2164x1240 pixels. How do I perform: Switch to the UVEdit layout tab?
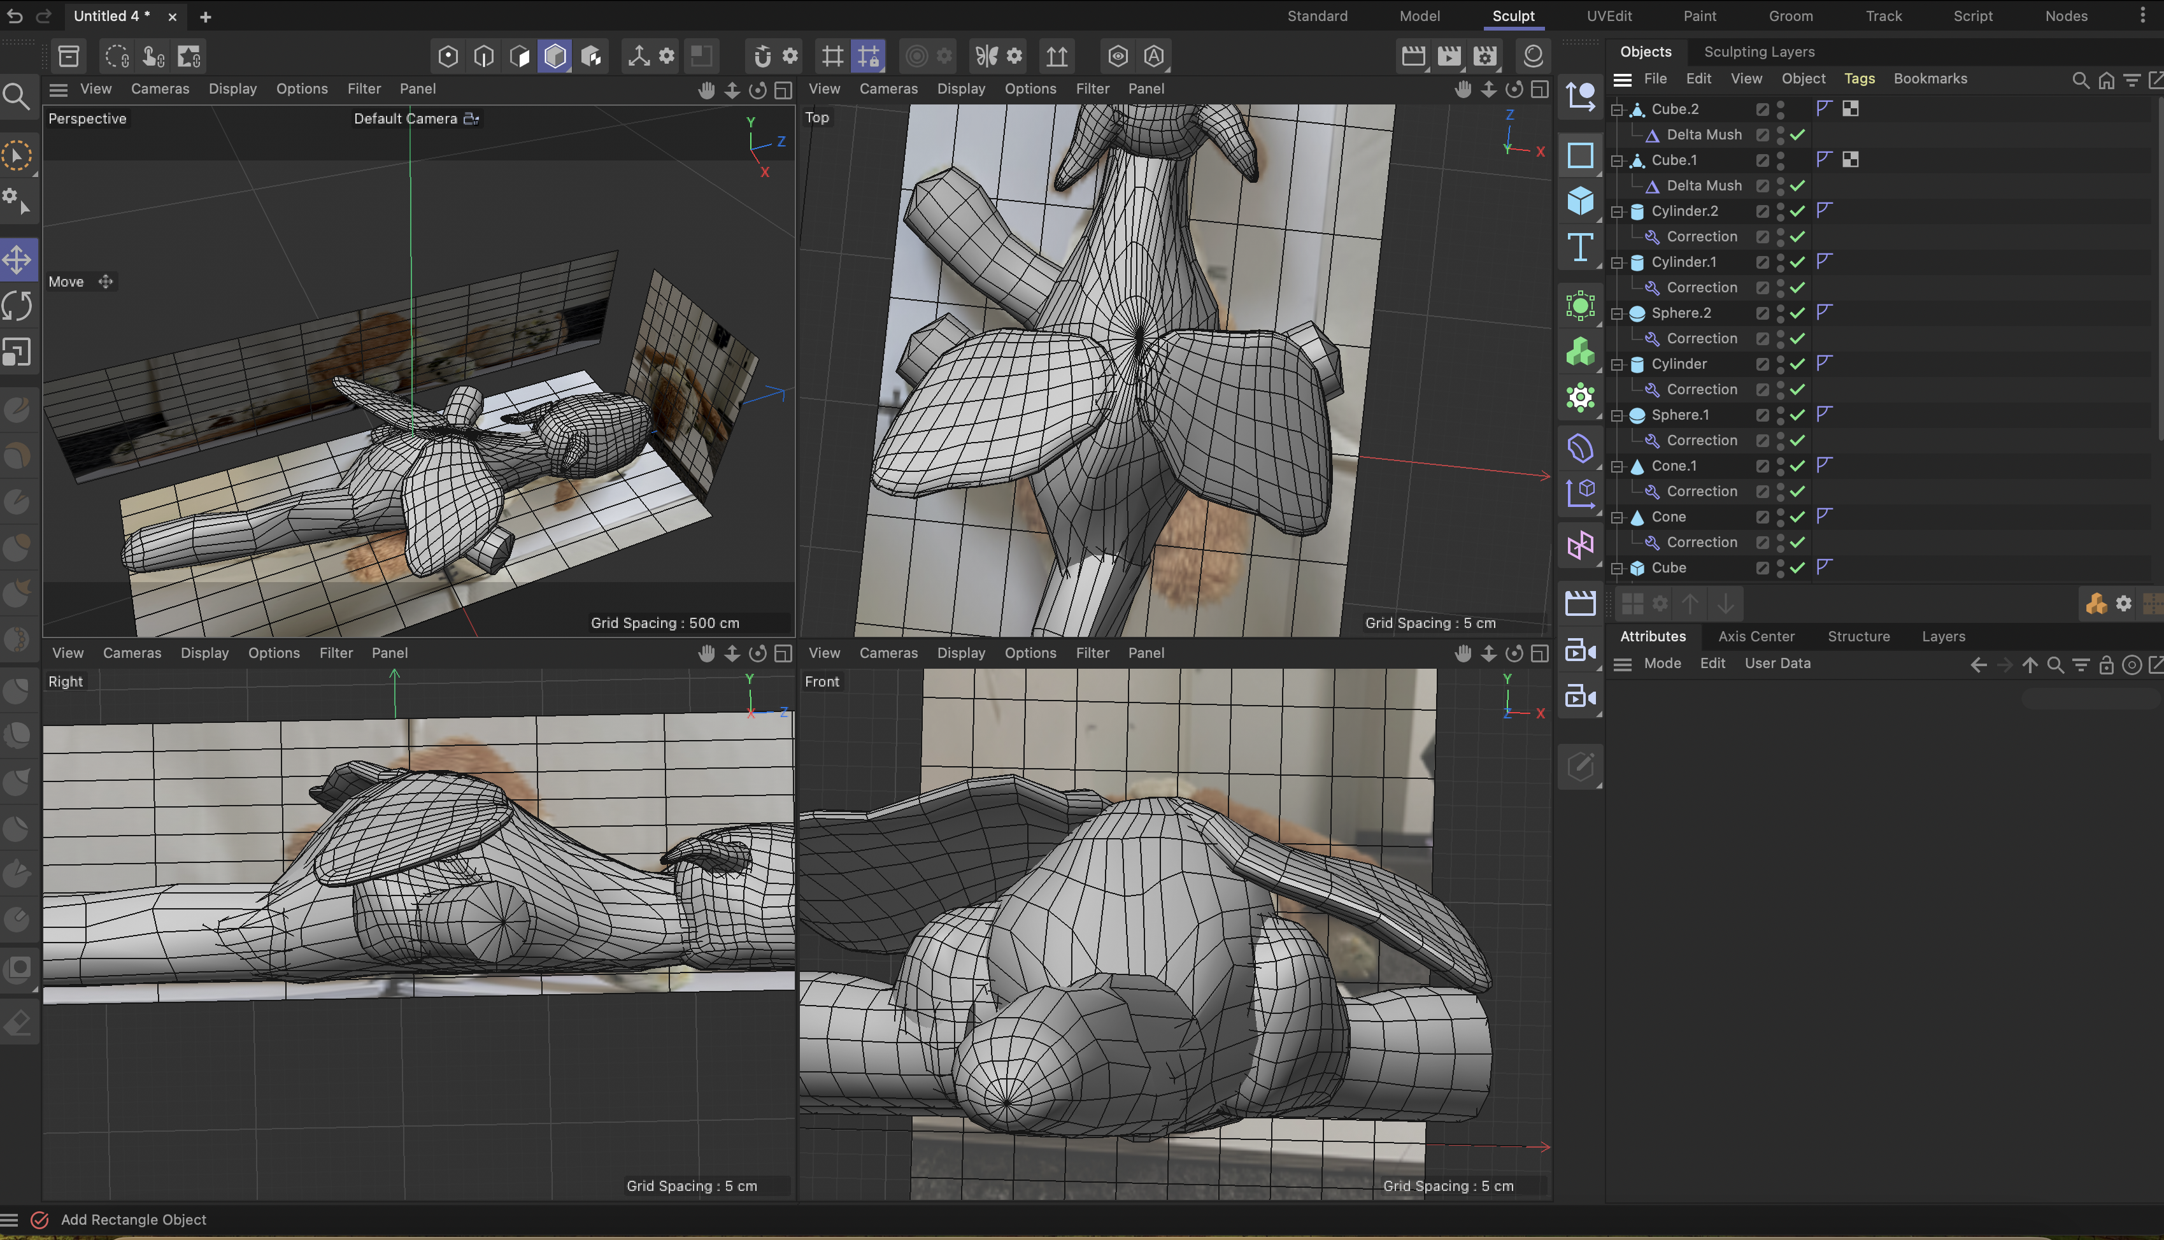[1609, 16]
